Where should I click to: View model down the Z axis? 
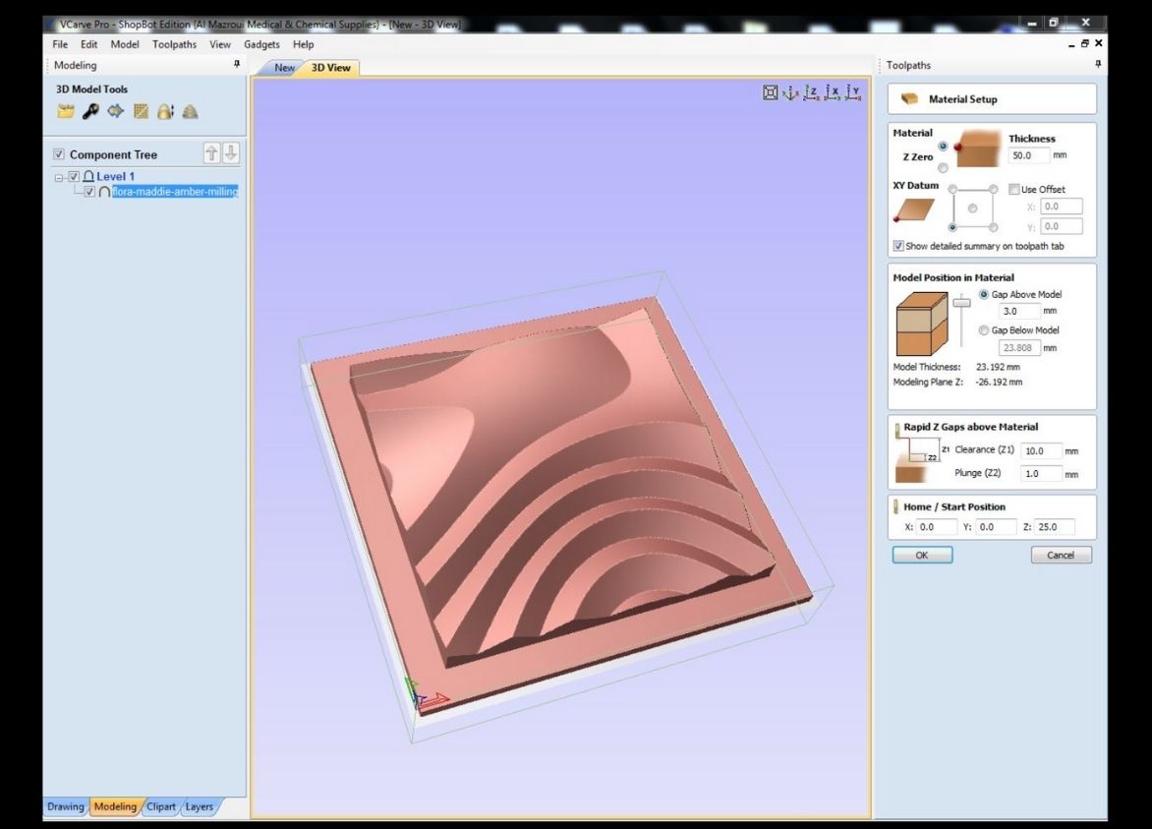point(811,93)
